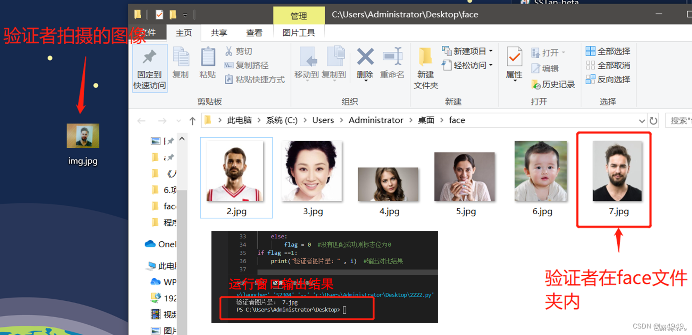Viewport: 692px width, 335px height.
Task: Click Users in the address breadcrumb
Action: coord(323,120)
